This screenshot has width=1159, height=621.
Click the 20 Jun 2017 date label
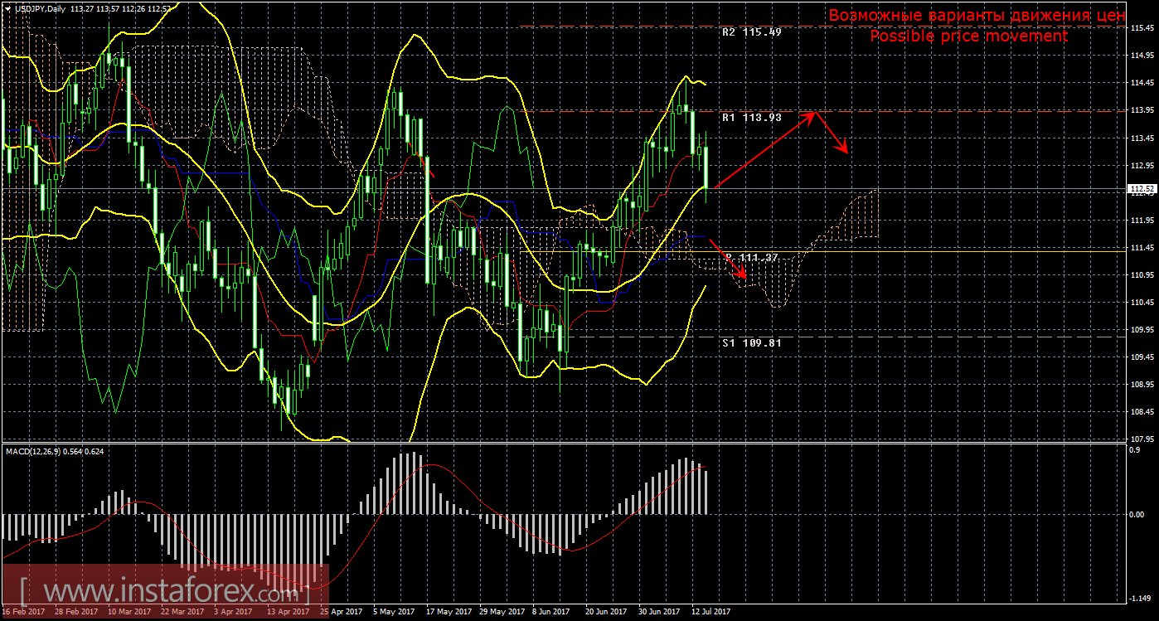point(606,612)
